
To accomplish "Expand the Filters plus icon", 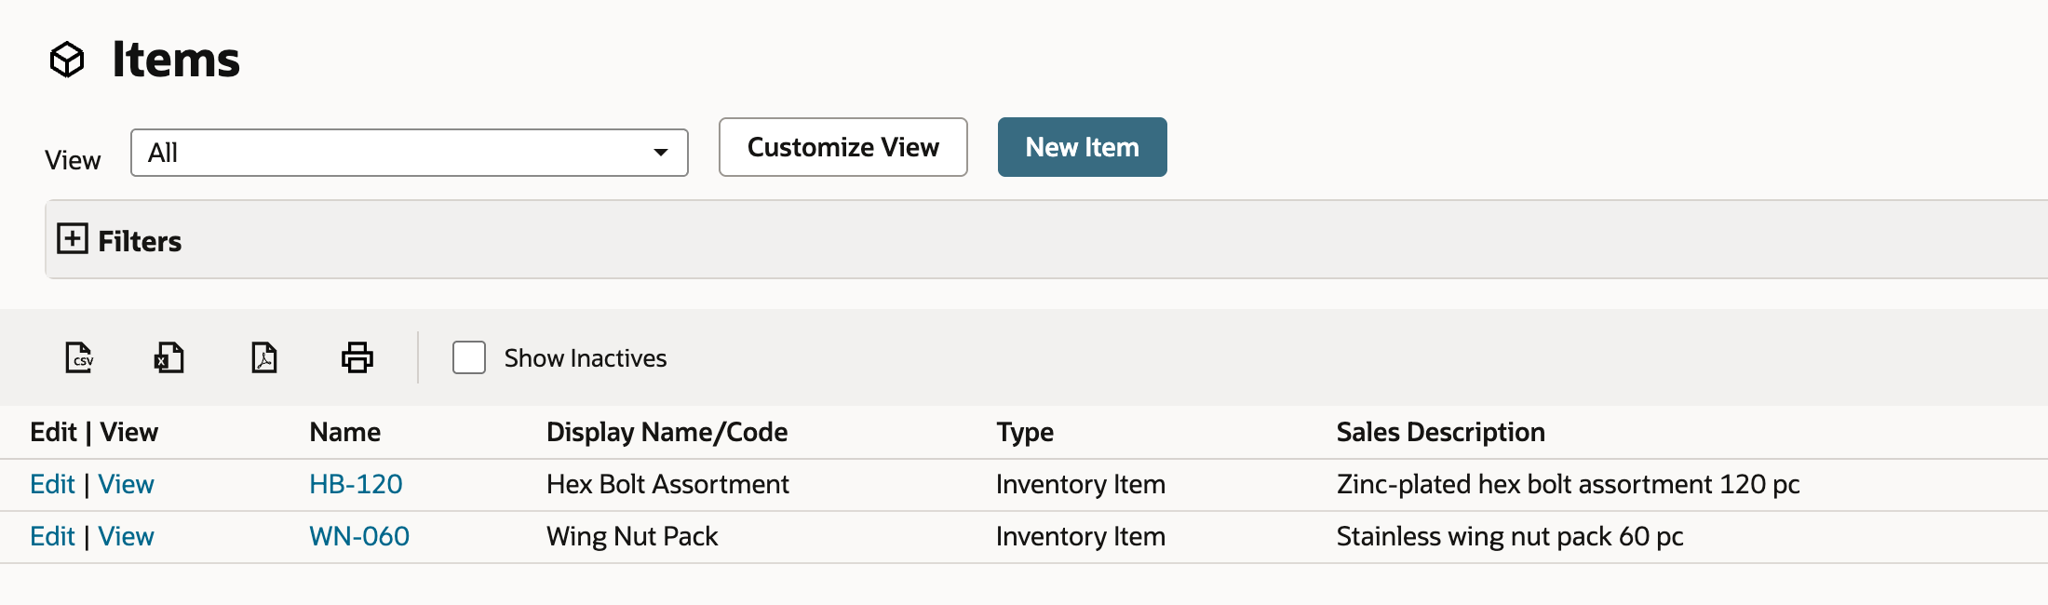I will tap(73, 238).
